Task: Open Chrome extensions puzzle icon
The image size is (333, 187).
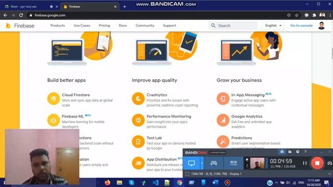Action: (x=314, y=15)
